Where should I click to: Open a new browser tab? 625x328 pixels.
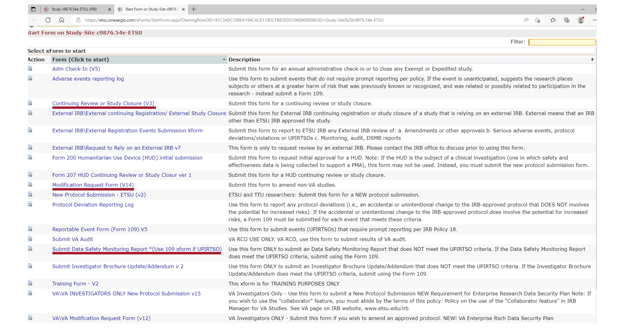coord(194,9)
